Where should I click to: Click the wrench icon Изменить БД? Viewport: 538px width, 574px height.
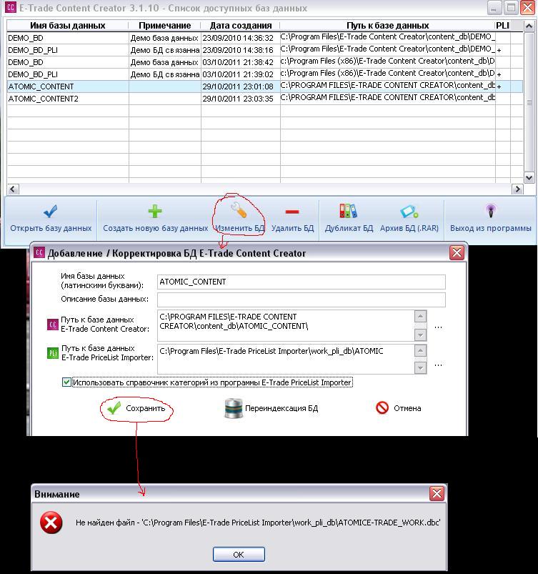tap(239, 210)
